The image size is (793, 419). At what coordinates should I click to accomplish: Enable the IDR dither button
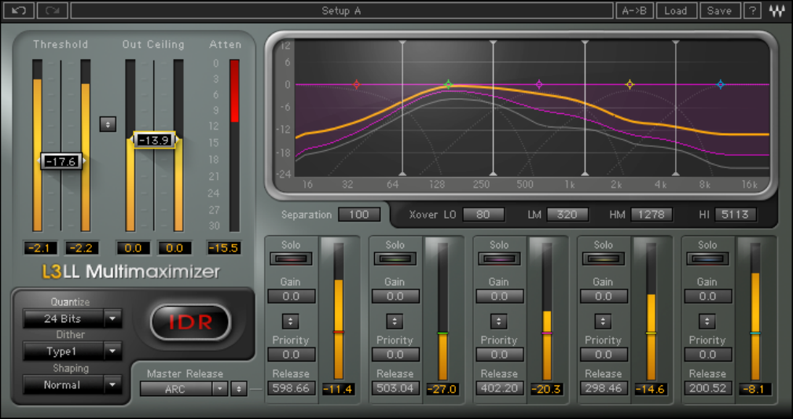[x=190, y=322]
